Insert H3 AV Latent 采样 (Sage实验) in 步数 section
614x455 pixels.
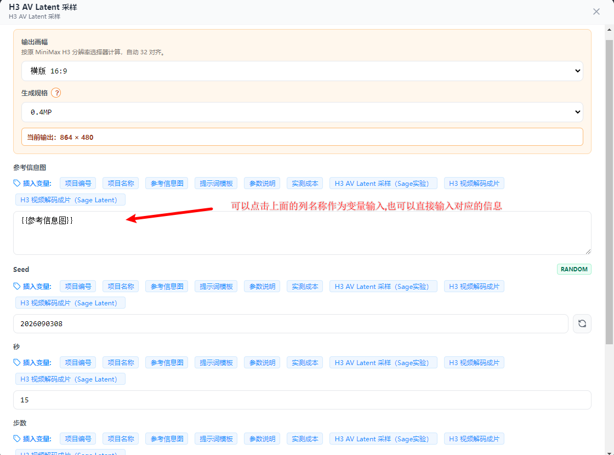coord(383,439)
